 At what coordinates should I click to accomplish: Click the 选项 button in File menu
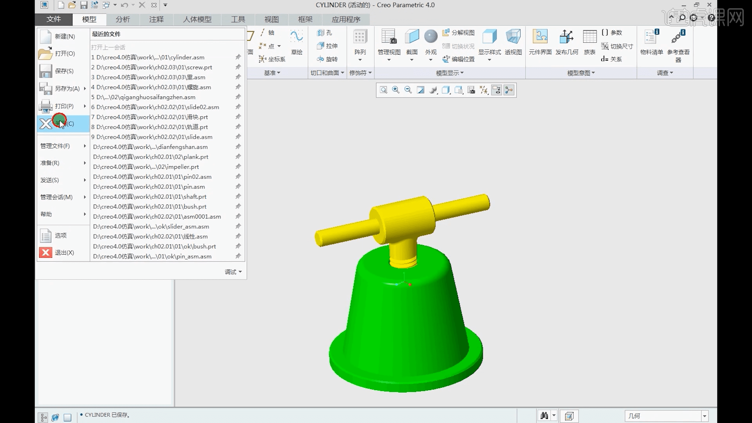click(60, 235)
